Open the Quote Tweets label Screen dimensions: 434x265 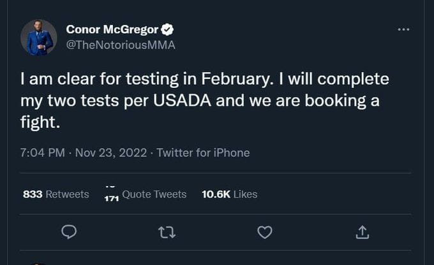tap(154, 194)
